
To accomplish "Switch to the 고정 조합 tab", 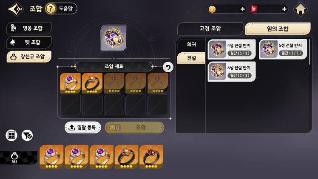I will click(x=210, y=28).
